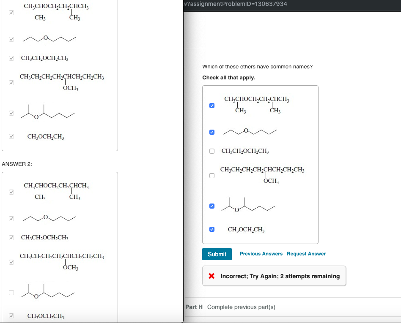Click Request Answer
This screenshot has width=401, height=323.
306,254
